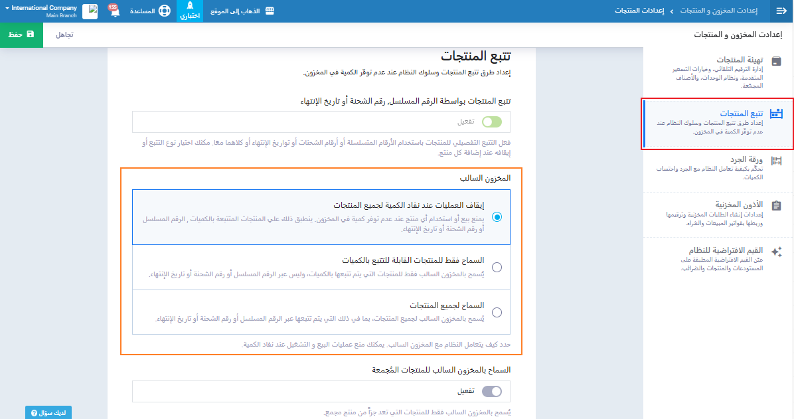The height and width of the screenshot is (419, 794).
Task: Click the Discard (تجاهل) button
Action: click(64, 34)
